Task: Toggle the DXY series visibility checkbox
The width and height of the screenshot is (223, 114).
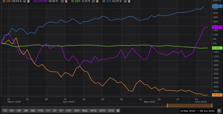Action: click(x=94, y=2)
